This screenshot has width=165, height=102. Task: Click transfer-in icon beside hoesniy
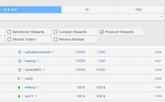coord(19,61)
